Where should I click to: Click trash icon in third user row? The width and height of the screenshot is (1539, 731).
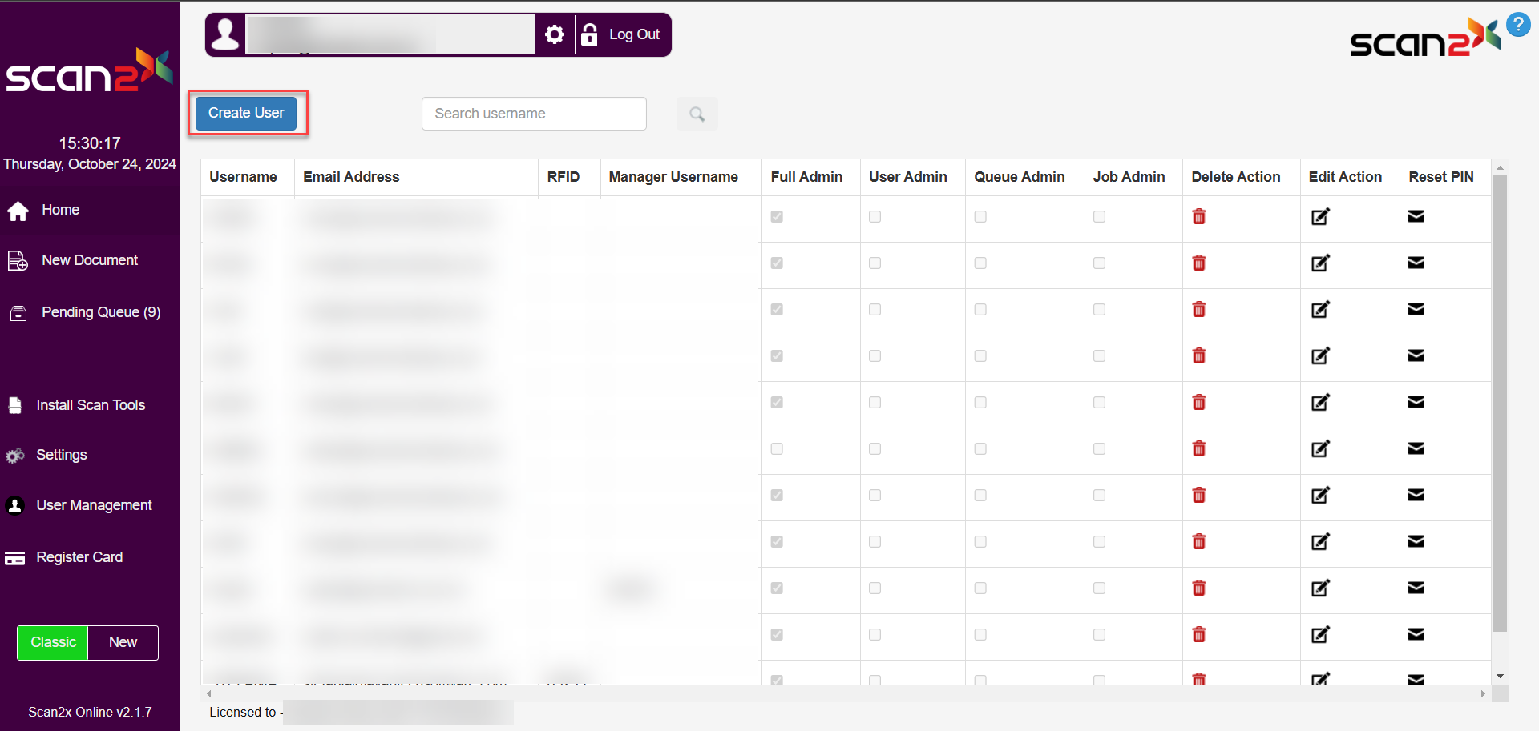[1198, 309]
